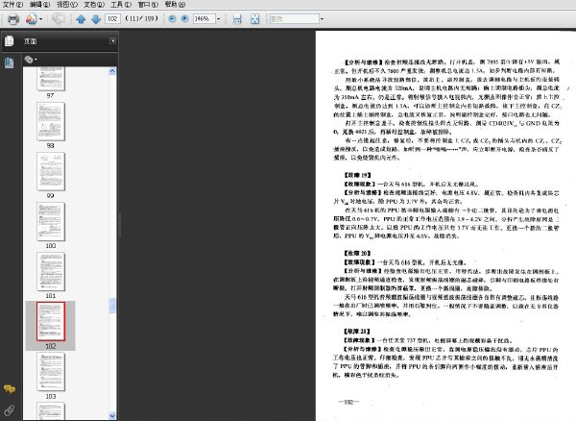Click the zoom in plus button

coord(184,19)
